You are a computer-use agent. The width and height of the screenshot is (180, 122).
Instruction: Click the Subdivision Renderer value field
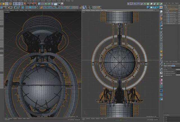pyautogui.click(x=178, y=73)
